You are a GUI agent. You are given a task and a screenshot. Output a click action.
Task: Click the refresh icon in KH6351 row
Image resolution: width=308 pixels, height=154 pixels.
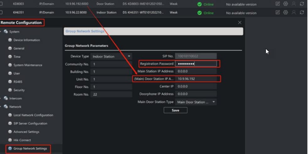(x=302, y=13)
